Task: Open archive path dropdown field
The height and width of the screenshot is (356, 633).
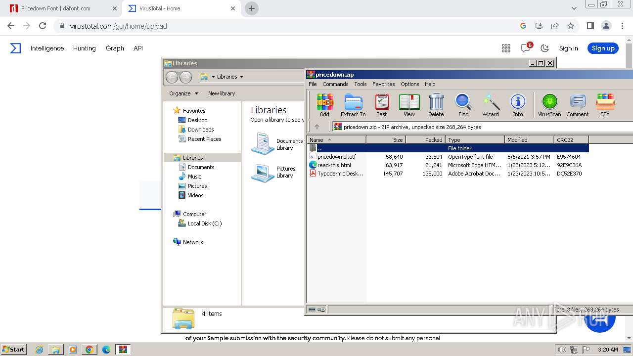Action: click(x=482, y=127)
